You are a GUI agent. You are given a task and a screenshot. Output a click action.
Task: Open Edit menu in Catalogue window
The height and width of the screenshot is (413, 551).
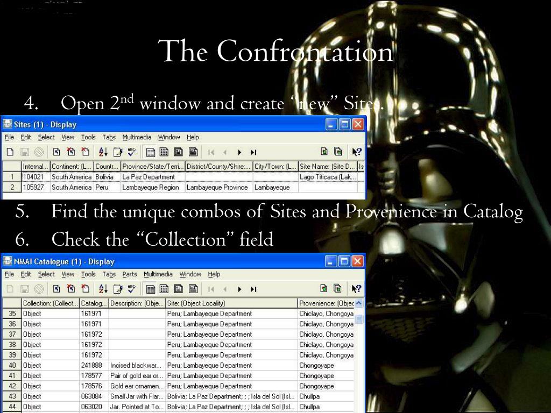[26, 274]
